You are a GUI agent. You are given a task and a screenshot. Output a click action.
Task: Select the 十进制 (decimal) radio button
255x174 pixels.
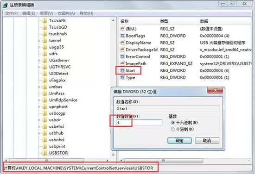point(173,130)
